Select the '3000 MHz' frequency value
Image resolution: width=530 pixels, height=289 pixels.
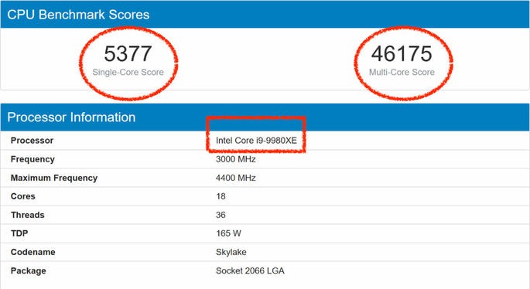pyautogui.click(x=235, y=159)
